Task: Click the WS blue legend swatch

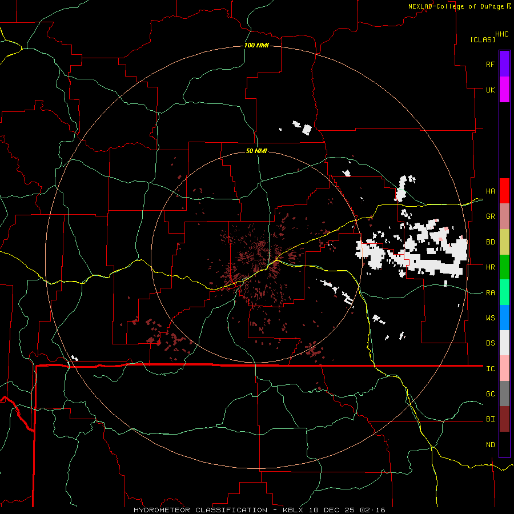Action: (x=504, y=318)
